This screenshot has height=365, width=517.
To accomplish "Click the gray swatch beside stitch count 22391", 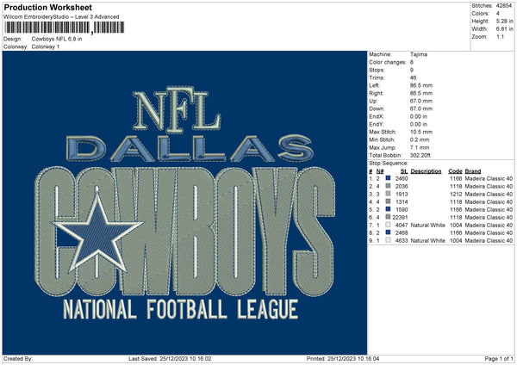I will click(388, 217).
